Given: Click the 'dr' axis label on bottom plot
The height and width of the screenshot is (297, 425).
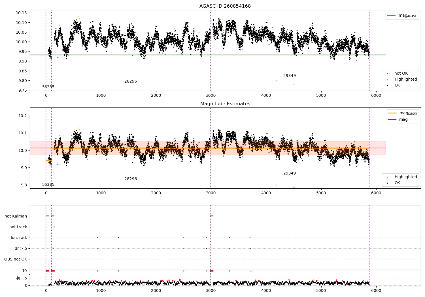Looking at the screenshot, I should click(18, 278).
